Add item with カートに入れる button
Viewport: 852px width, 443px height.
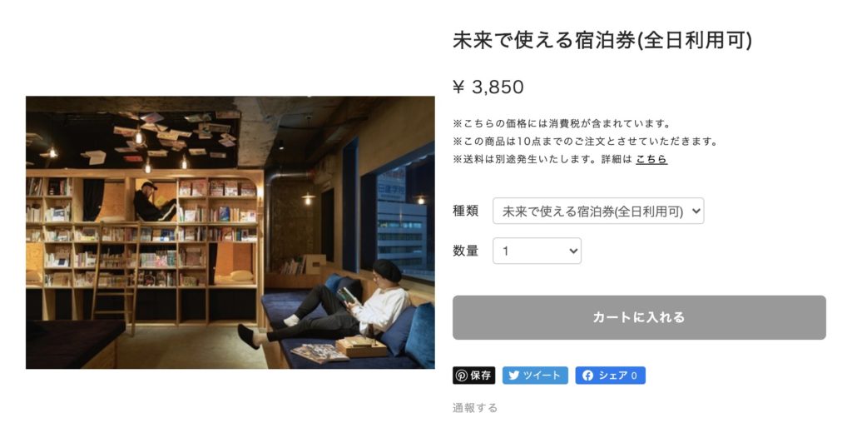[639, 317]
